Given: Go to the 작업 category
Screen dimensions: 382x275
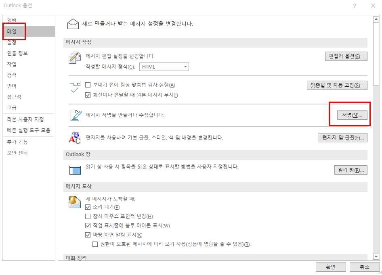Looking at the screenshot, I should 29,64.
